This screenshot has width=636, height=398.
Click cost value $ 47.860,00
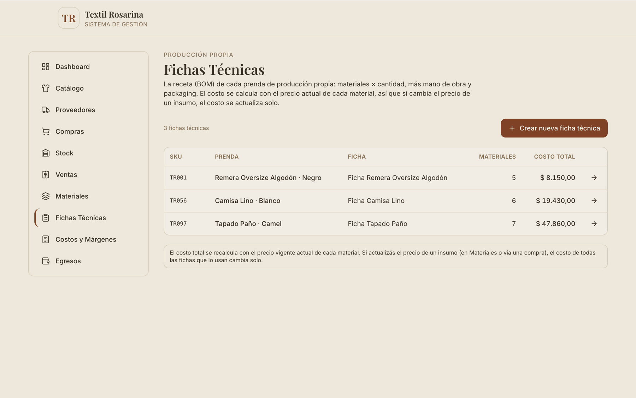[x=555, y=224]
